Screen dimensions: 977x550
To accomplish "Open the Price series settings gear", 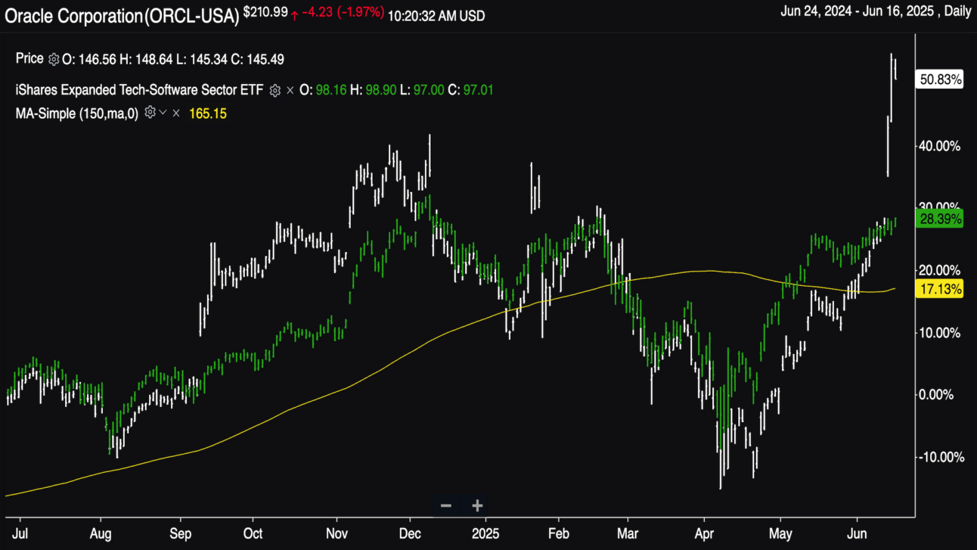I will [x=54, y=59].
